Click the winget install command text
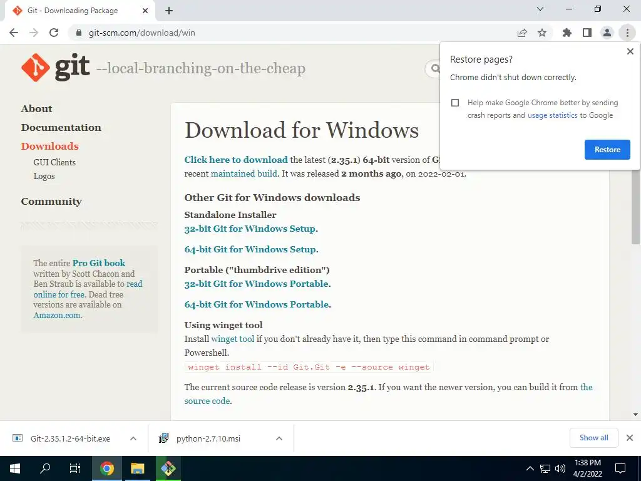This screenshot has width=641, height=481. (x=309, y=367)
